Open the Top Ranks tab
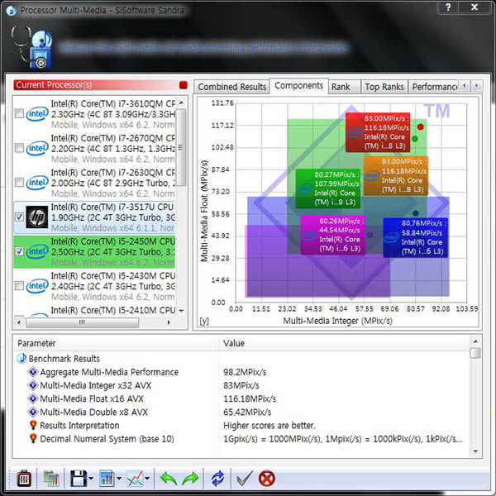Viewport: 496px width, 496px height. tap(384, 87)
